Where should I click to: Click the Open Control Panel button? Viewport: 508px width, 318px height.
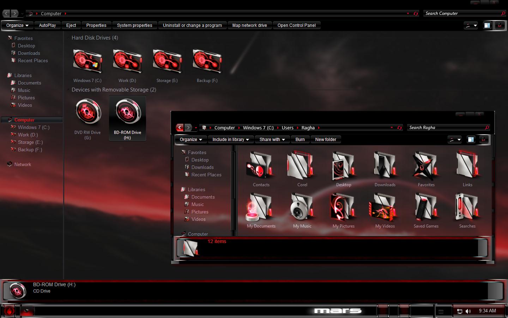(x=297, y=25)
